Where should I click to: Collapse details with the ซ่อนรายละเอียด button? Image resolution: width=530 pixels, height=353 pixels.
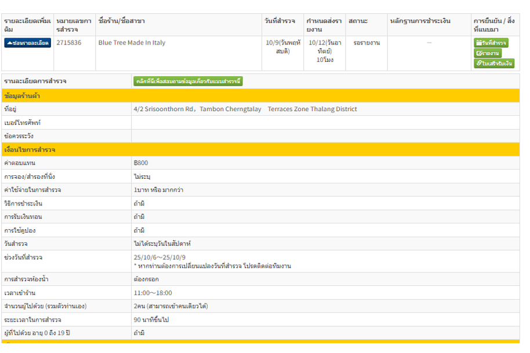coord(27,43)
